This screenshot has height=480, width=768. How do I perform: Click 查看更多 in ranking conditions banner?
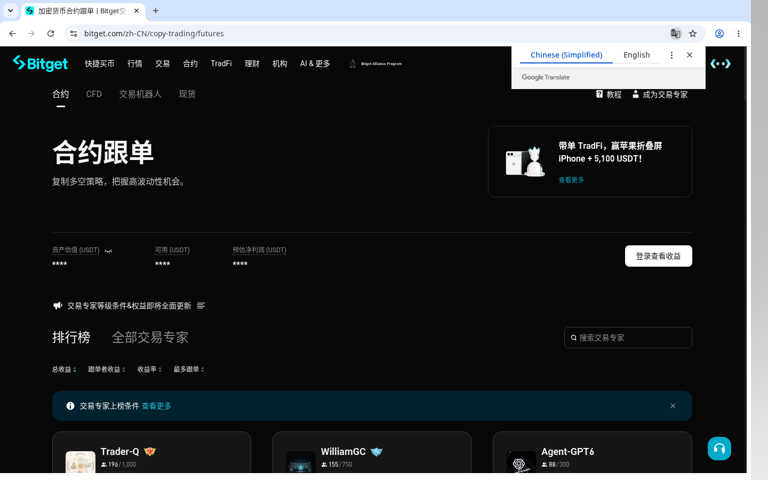(156, 406)
